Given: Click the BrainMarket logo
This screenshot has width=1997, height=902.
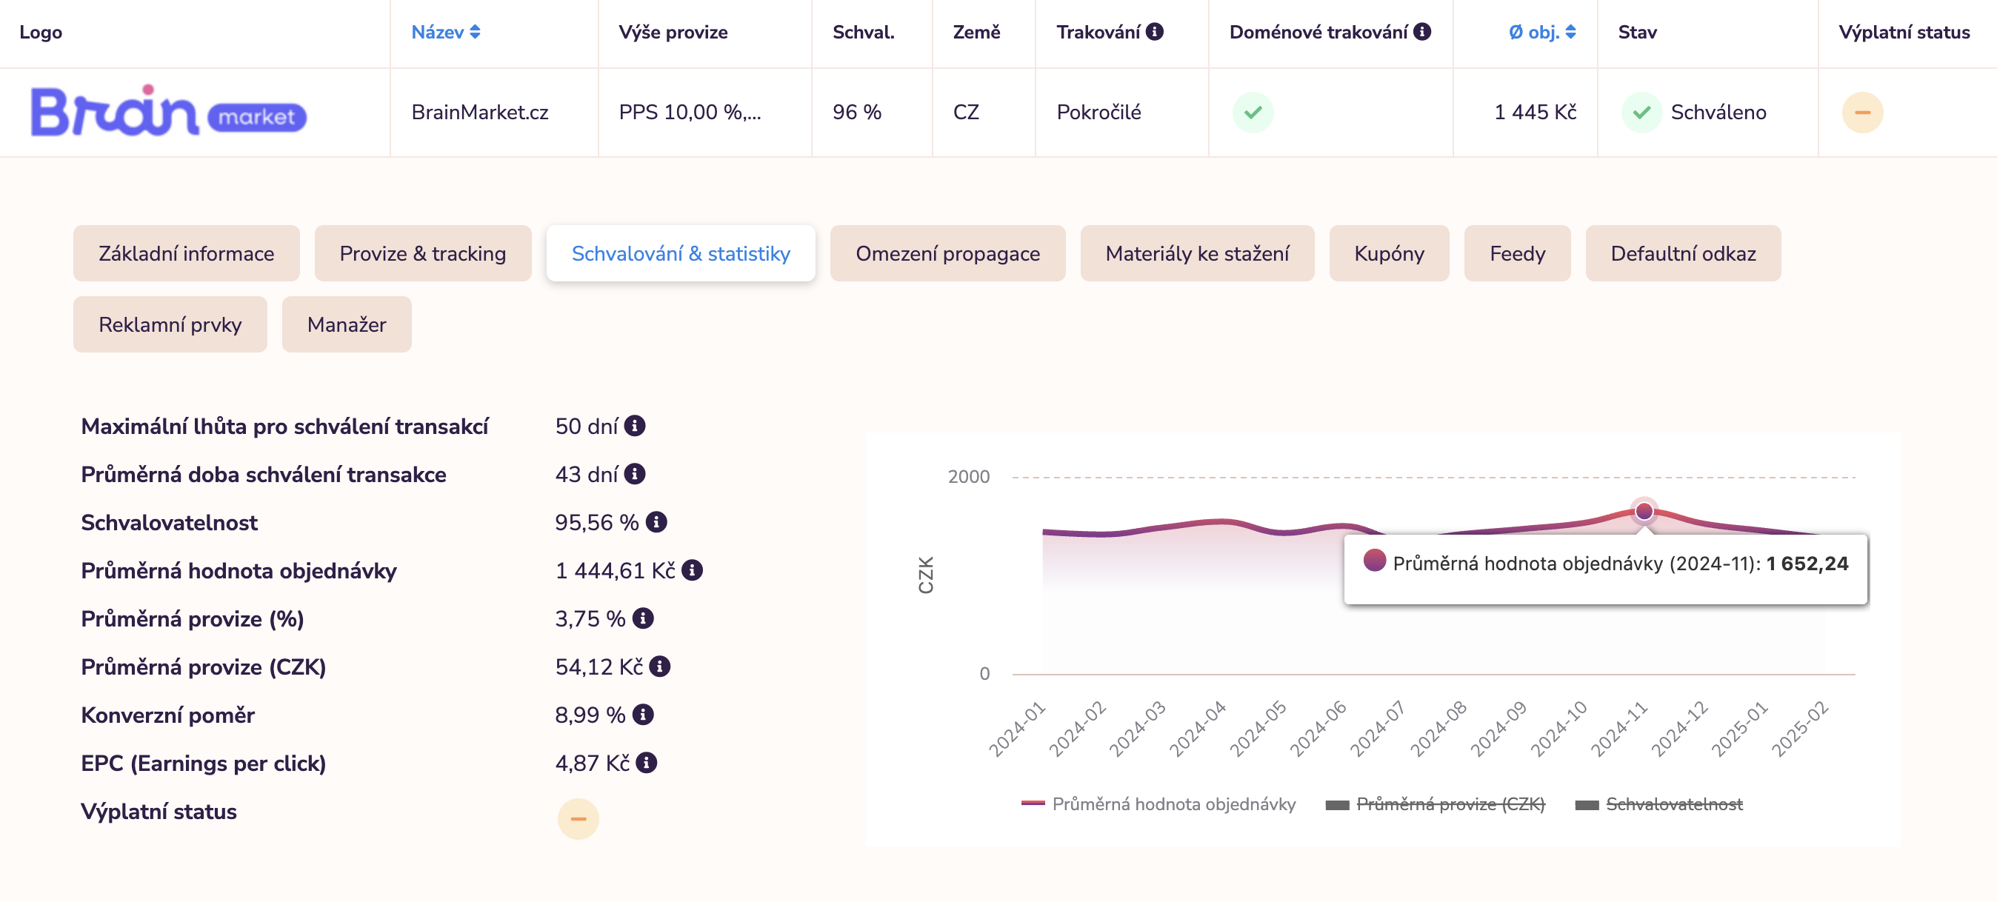Looking at the screenshot, I should (168, 113).
